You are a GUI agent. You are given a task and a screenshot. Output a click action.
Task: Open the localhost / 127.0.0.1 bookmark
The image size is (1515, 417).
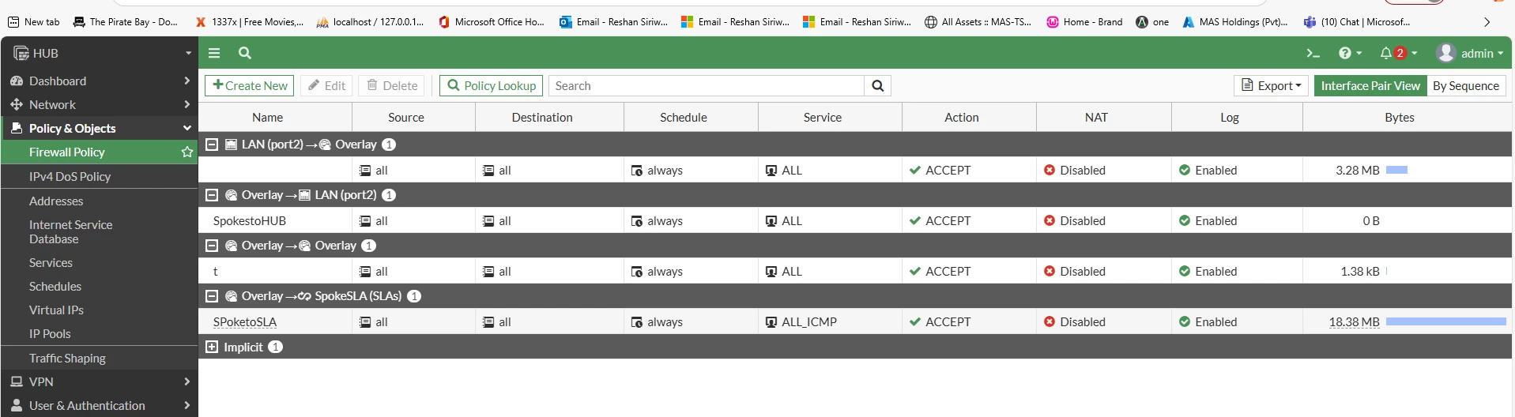(370, 21)
